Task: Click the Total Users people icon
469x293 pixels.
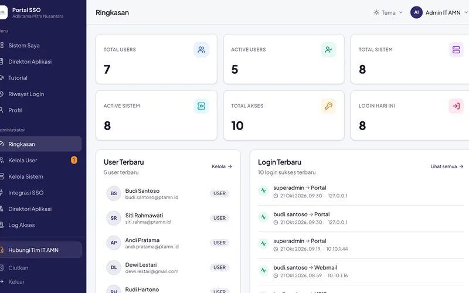Action: [201, 50]
